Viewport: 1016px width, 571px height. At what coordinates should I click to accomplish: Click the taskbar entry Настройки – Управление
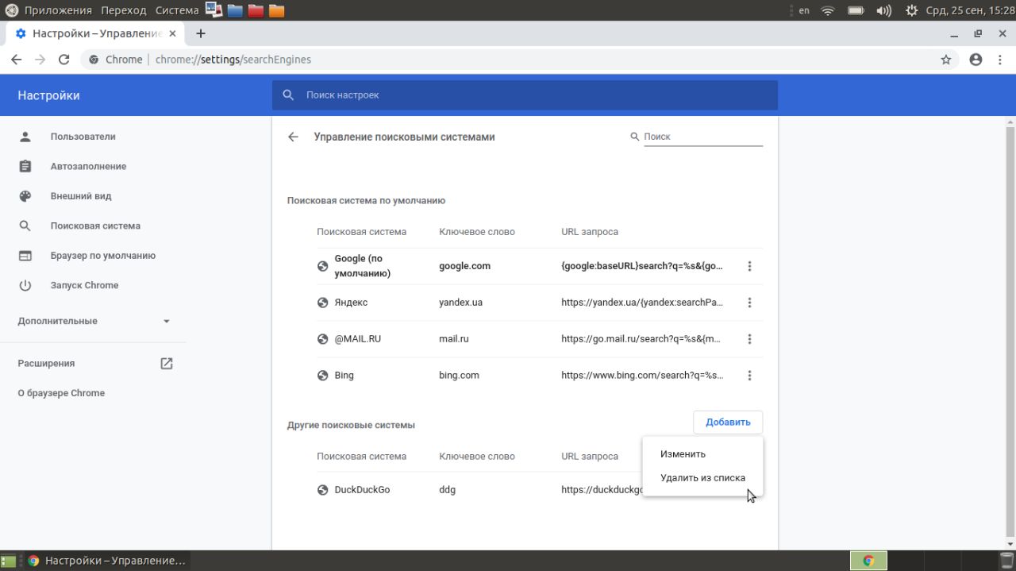107,561
